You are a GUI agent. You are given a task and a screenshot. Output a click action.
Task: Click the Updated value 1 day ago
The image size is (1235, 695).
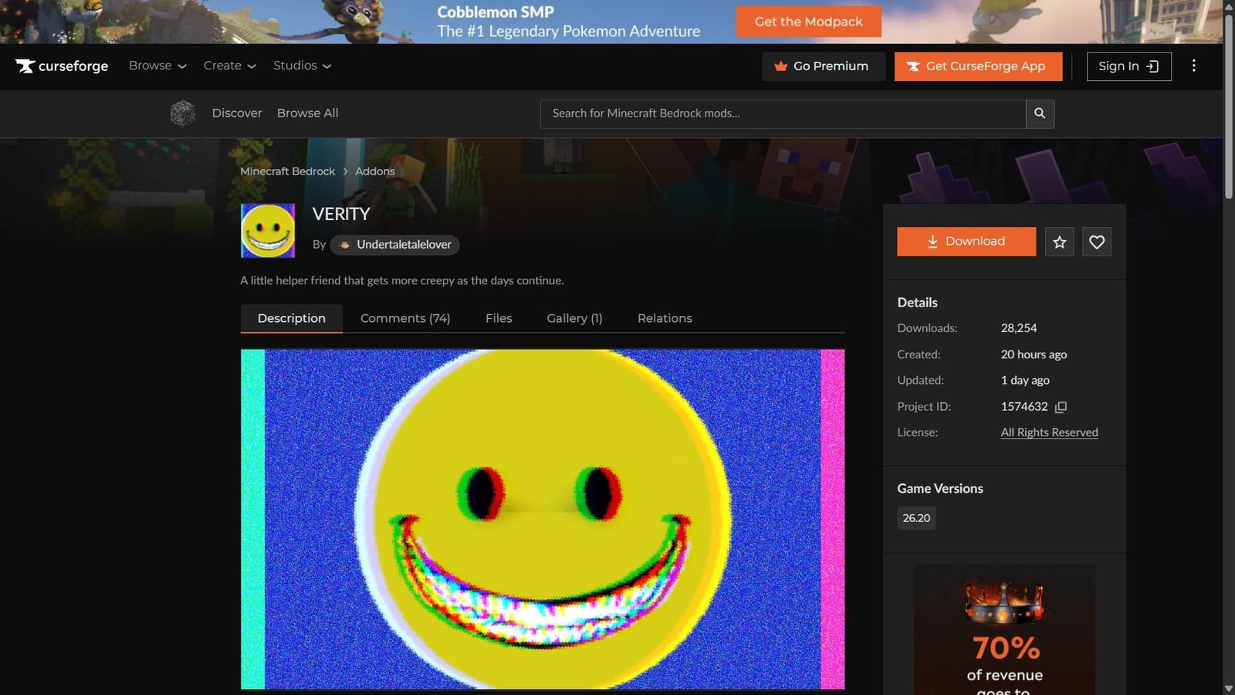tap(1025, 380)
